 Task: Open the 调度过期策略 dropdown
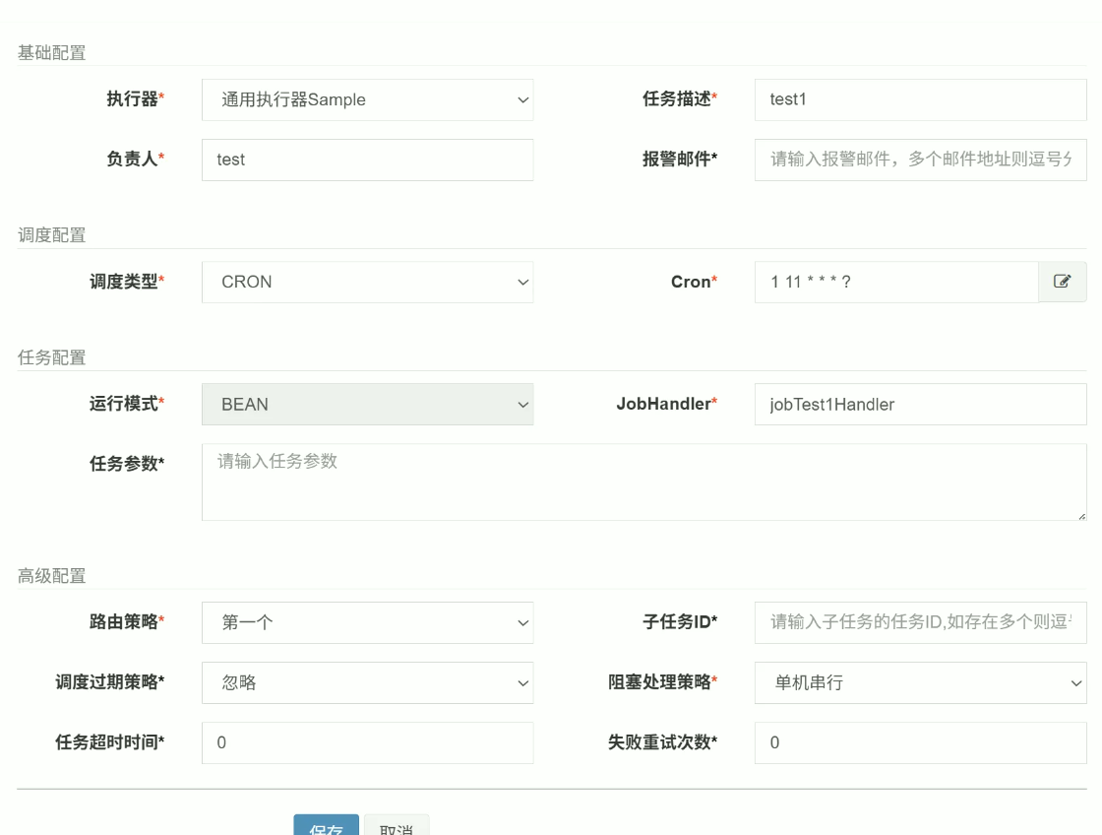(x=367, y=682)
